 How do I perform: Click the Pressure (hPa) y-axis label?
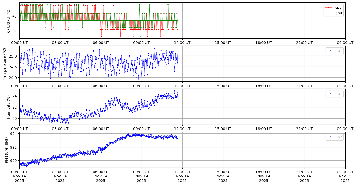[x=7, y=150]
